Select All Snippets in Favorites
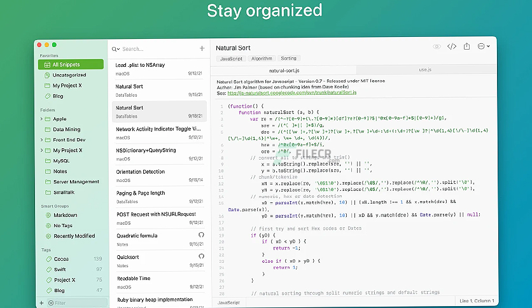Screen dimensions: 532x308 tap(71, 64)
